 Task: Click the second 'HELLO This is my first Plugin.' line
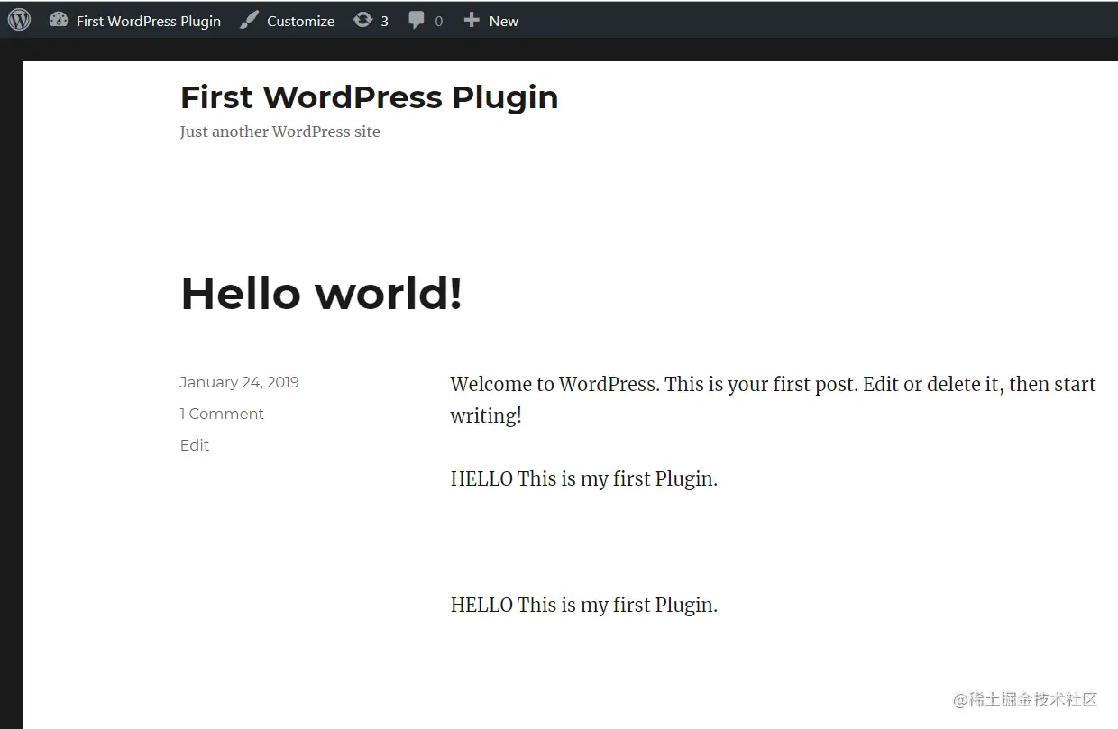click(584, 605)
